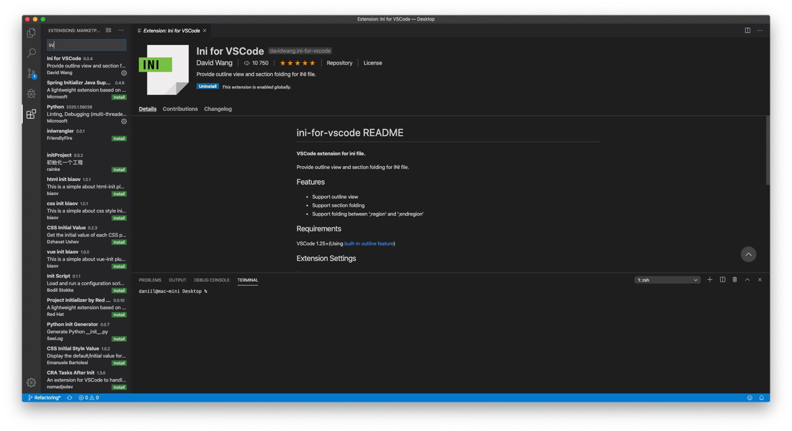792x431 pixels.
Task: Install CSS Initial Style Value extension
Action: [119, 363]
